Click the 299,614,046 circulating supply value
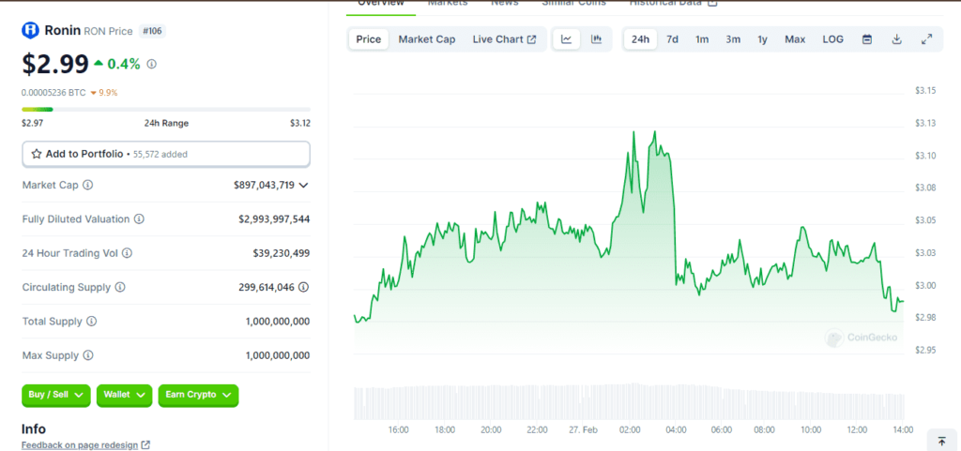 coord(267,287)
